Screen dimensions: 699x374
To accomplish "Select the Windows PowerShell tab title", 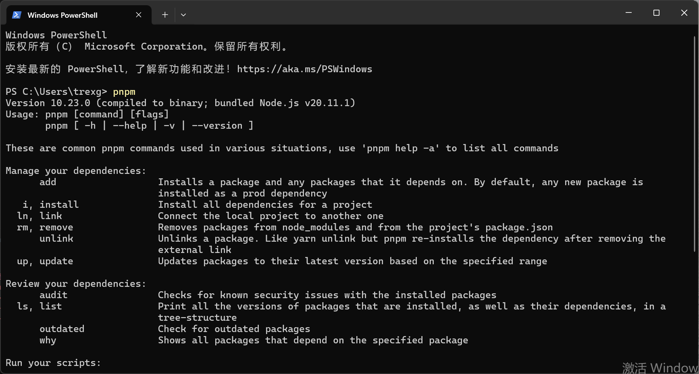I will (x=62, y=15).
